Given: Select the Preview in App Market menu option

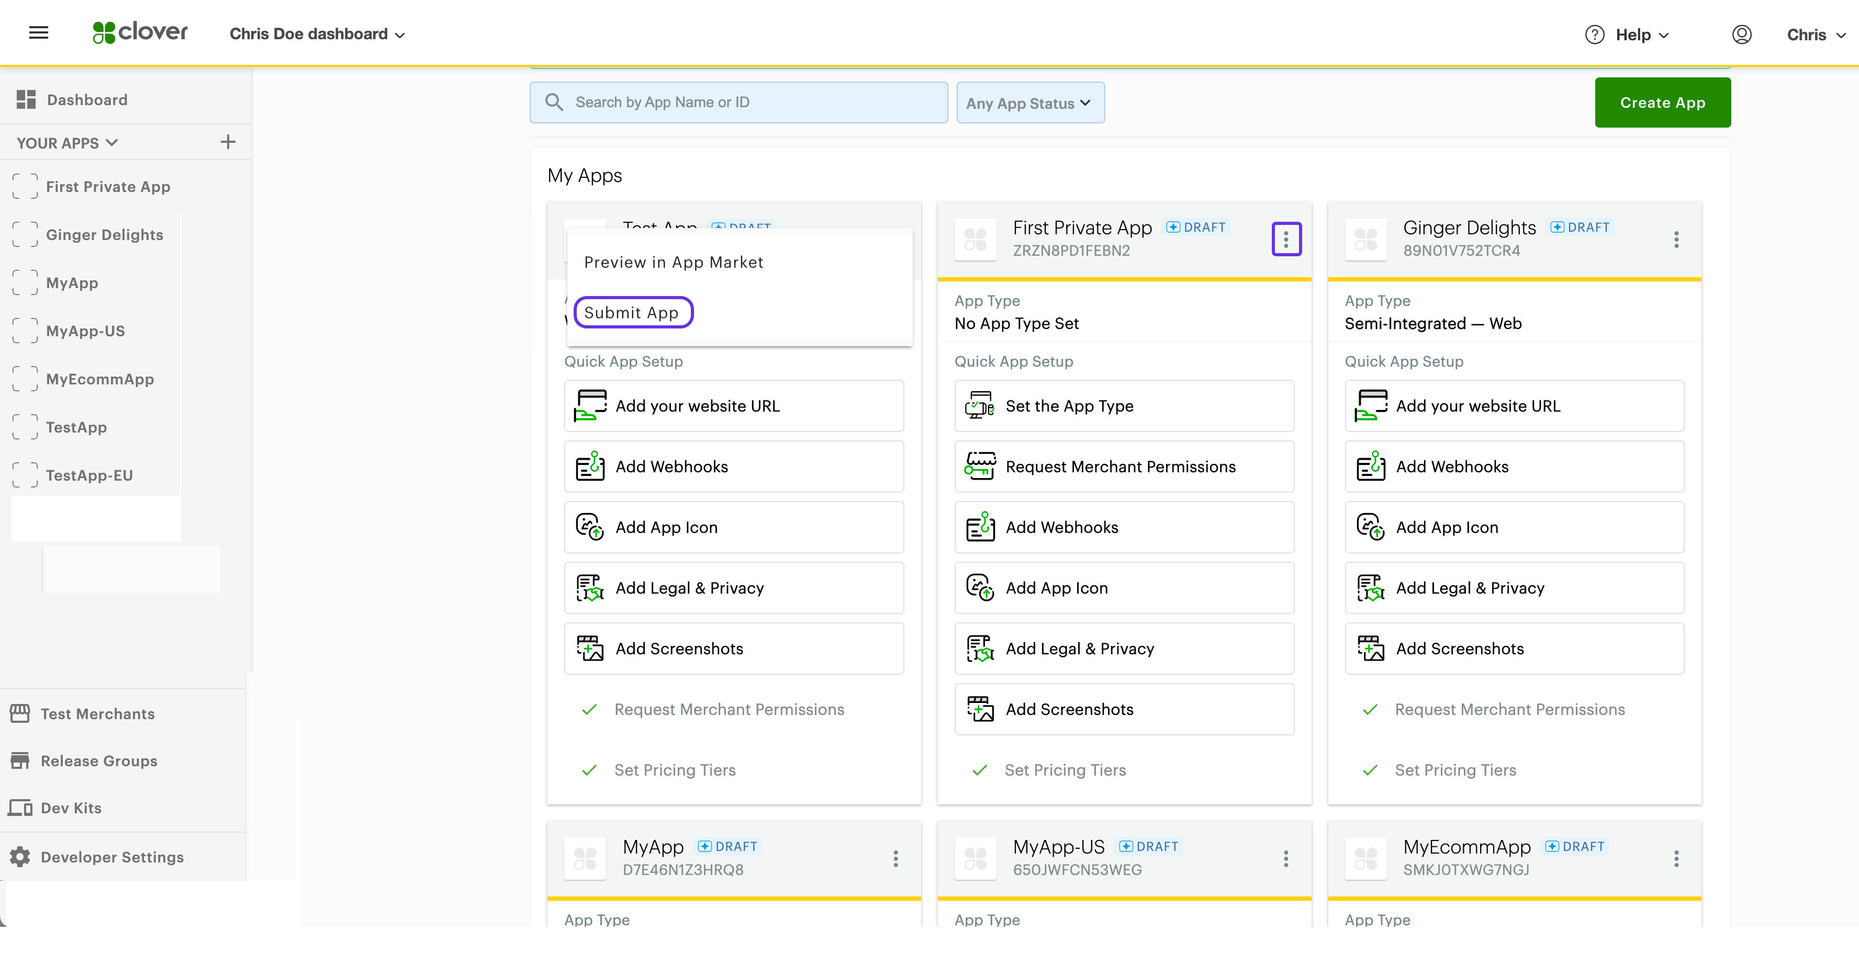Looking at the screenshot, I should point(675,262).
